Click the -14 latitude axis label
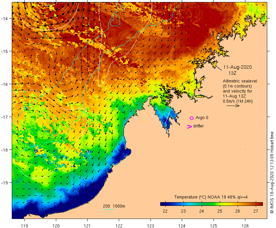This screenshot has height=228, width=276. coord(4,18)
